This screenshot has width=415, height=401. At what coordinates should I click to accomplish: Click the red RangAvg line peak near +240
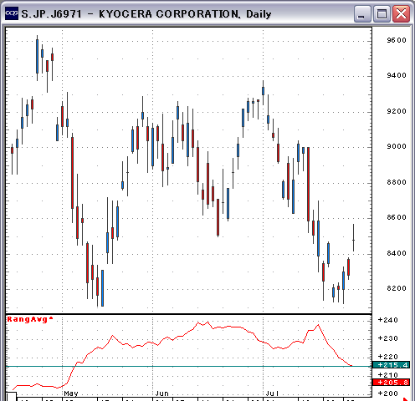[207, 322]
